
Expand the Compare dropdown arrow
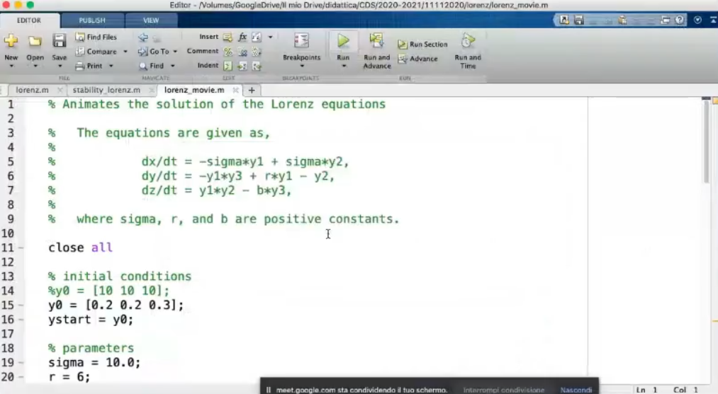[x=125, y=52]
